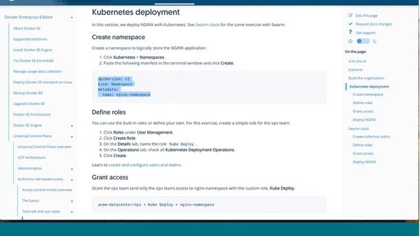This screenshot has width=420, height=236.
Task: Jump to Kubernetes deployment in contents
Action: click(x=369, y=87)
